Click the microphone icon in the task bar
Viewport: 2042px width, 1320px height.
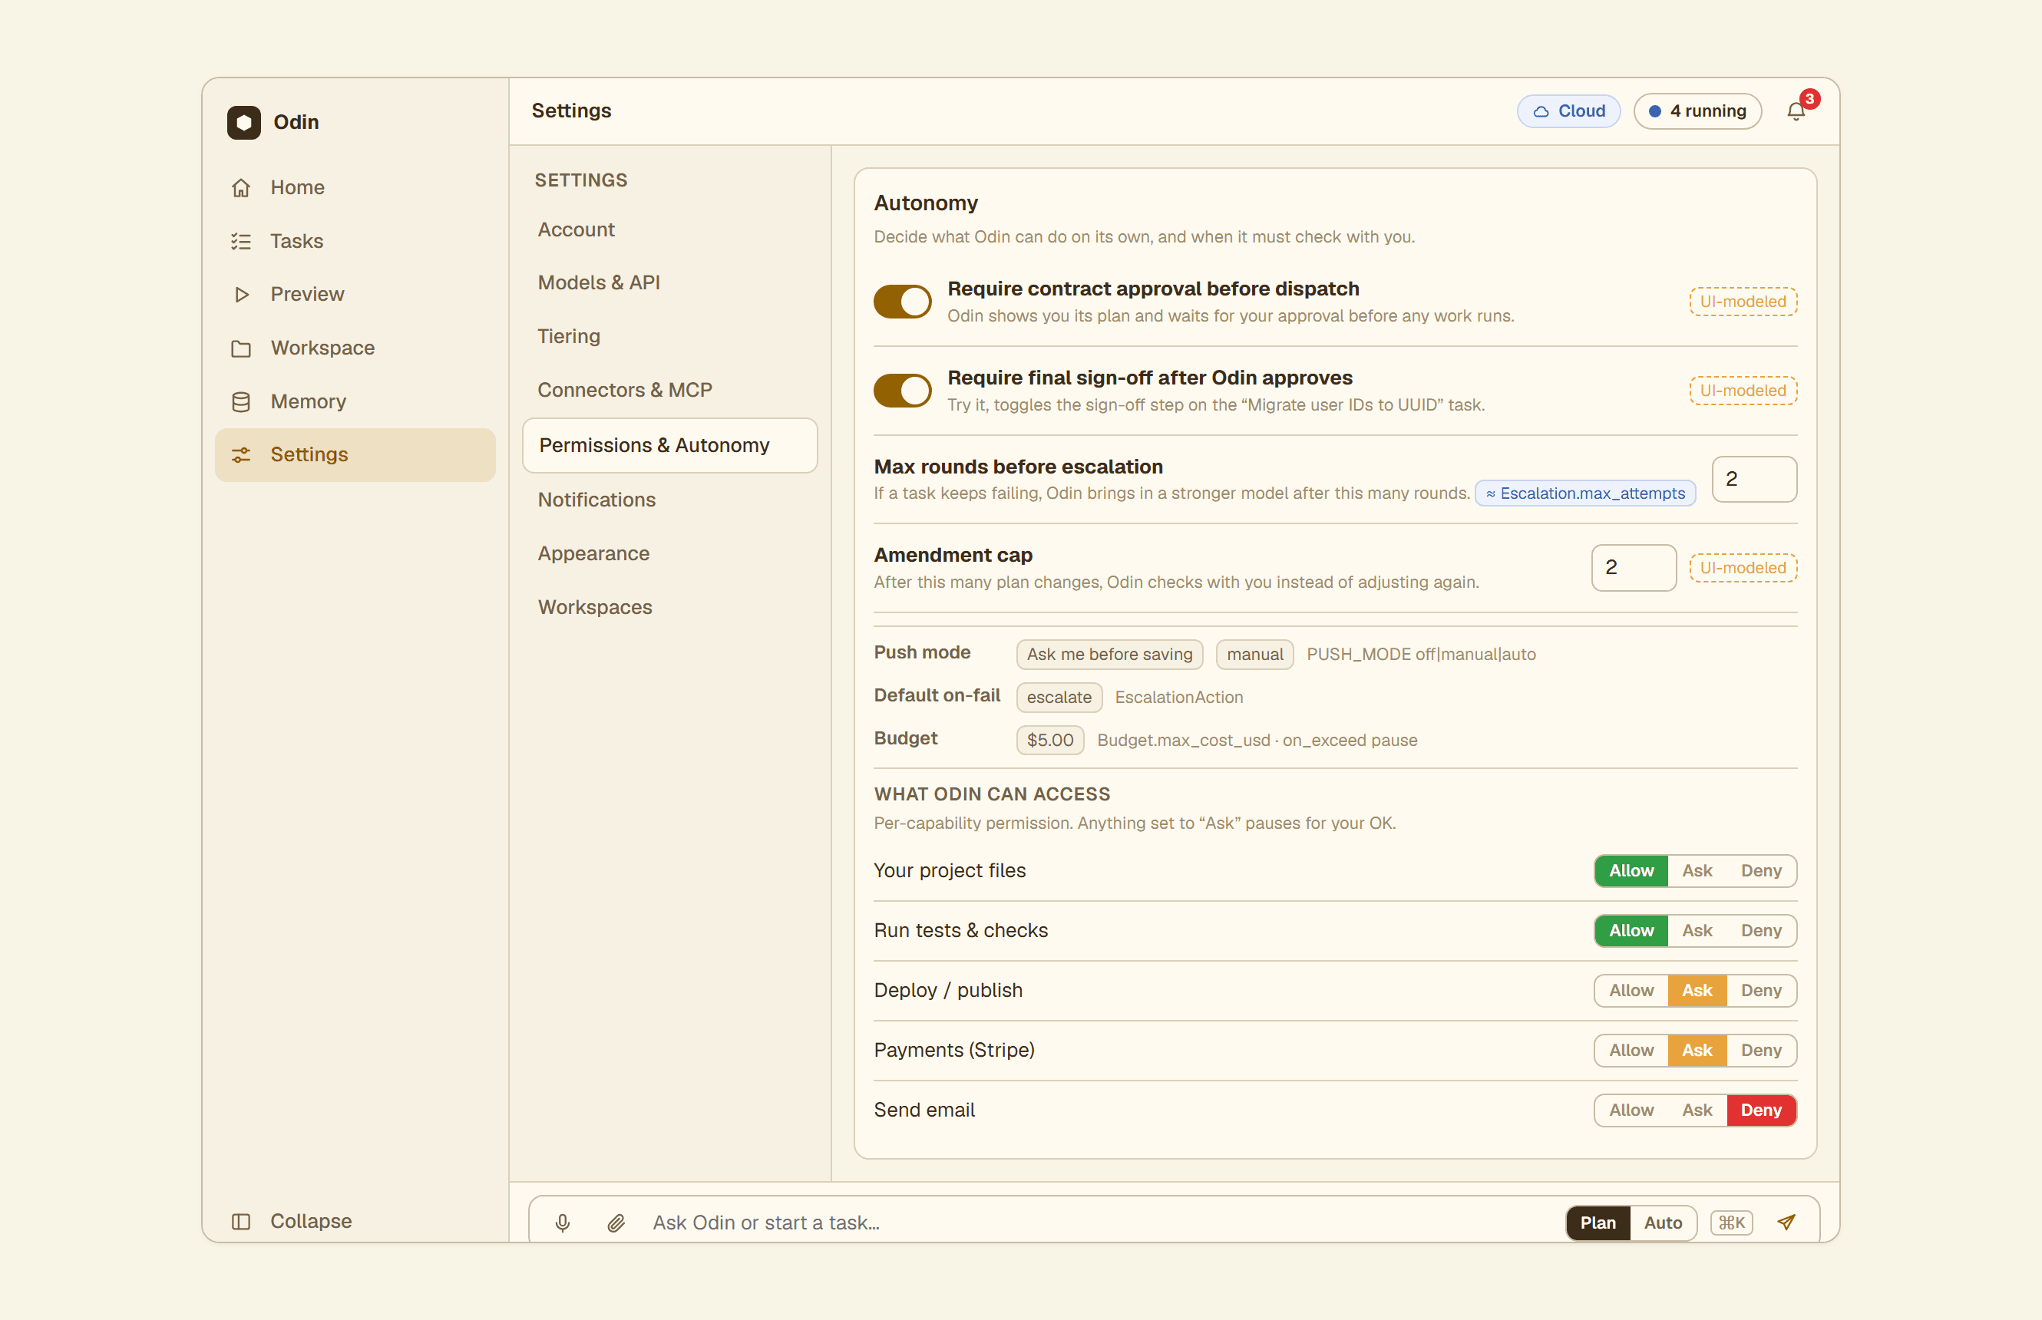(563, 1223)
